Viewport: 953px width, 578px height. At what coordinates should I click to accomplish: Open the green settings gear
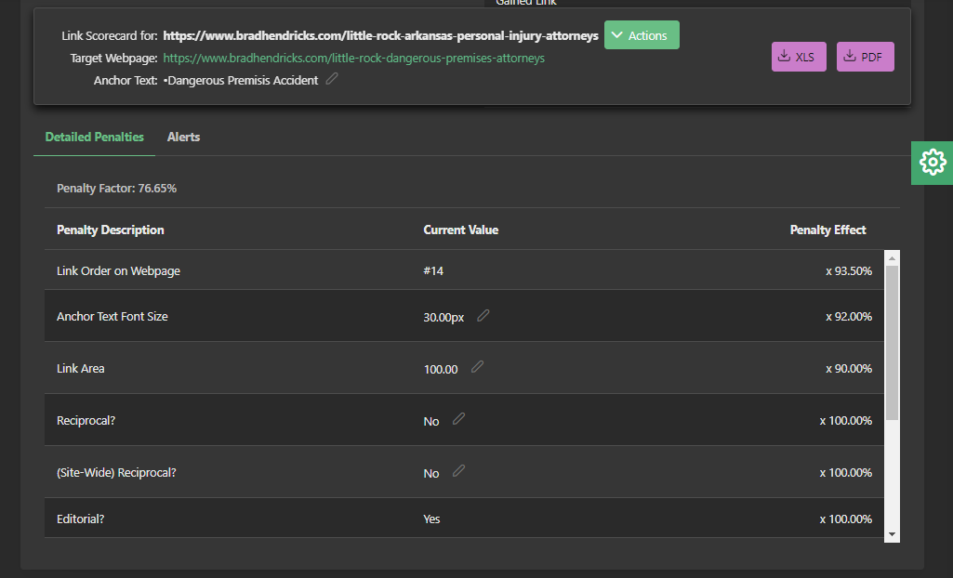click(x=932, y=163)
